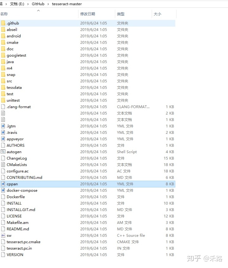This screenshot has height=268, width=228.
Task: Select the CONTRIBUTING.md file name
Action: pyautogui.click(x=24, y=178)
